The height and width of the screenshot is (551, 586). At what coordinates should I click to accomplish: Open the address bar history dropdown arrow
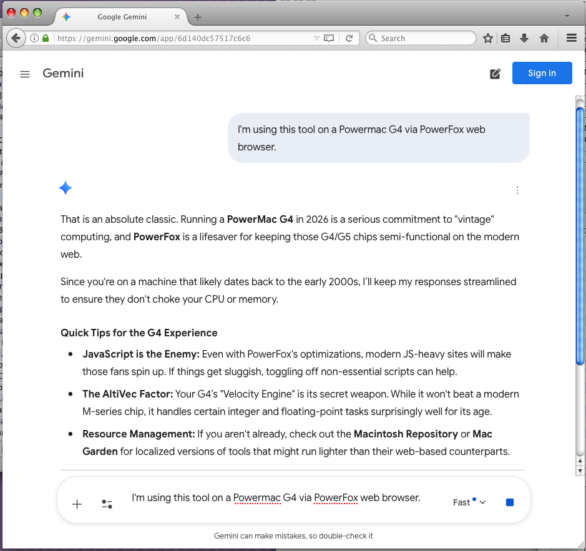point(316,38)
